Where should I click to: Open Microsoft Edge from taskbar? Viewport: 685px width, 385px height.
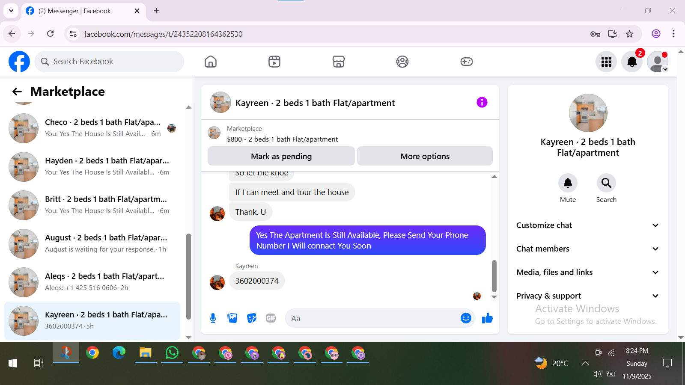[119, 353]
